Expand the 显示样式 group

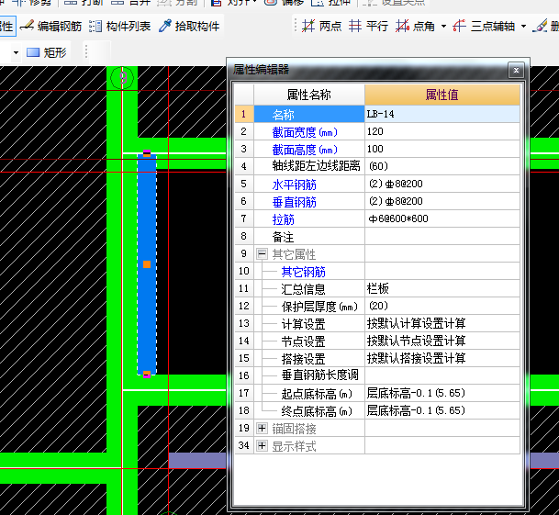[262, 446]
